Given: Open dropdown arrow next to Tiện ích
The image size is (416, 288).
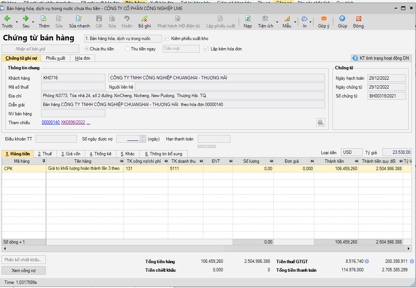Looking at the screenshot, I should coord(277,22).
